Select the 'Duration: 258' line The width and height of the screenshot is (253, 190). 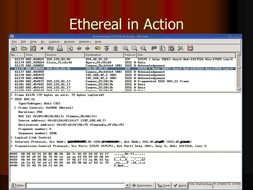[x=30, y=112]
